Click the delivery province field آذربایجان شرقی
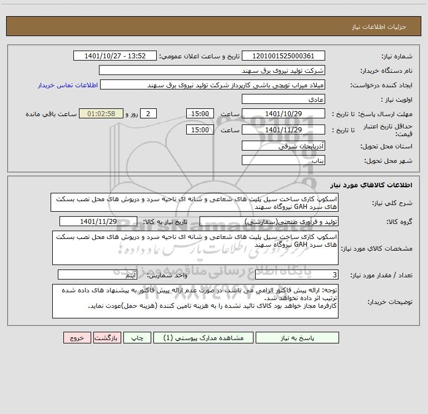 tap(283, 146)
